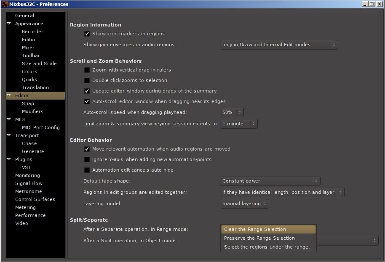Open Regions in edit groups edited together dropdown
The width and height of the screenshot is (385, 262).
point(282,192)
